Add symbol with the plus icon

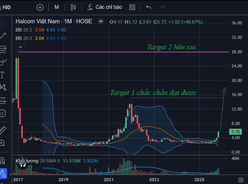tap(40, 7)
